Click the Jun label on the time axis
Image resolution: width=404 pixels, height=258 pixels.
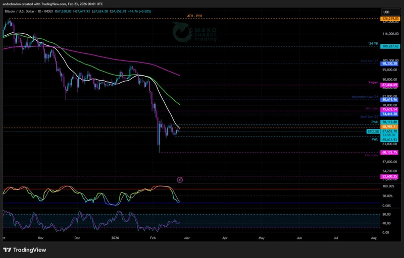point(299,237)
